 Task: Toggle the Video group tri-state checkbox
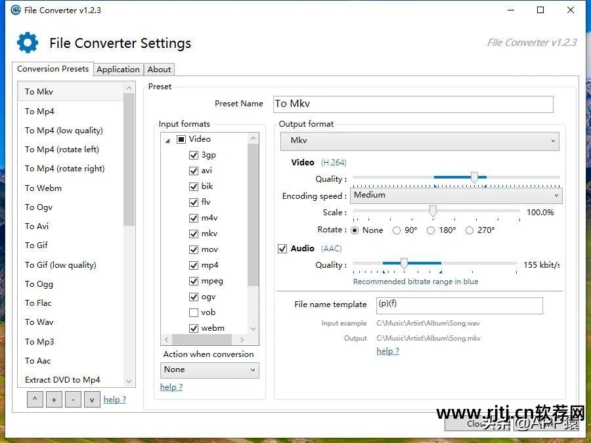[181, 139]
